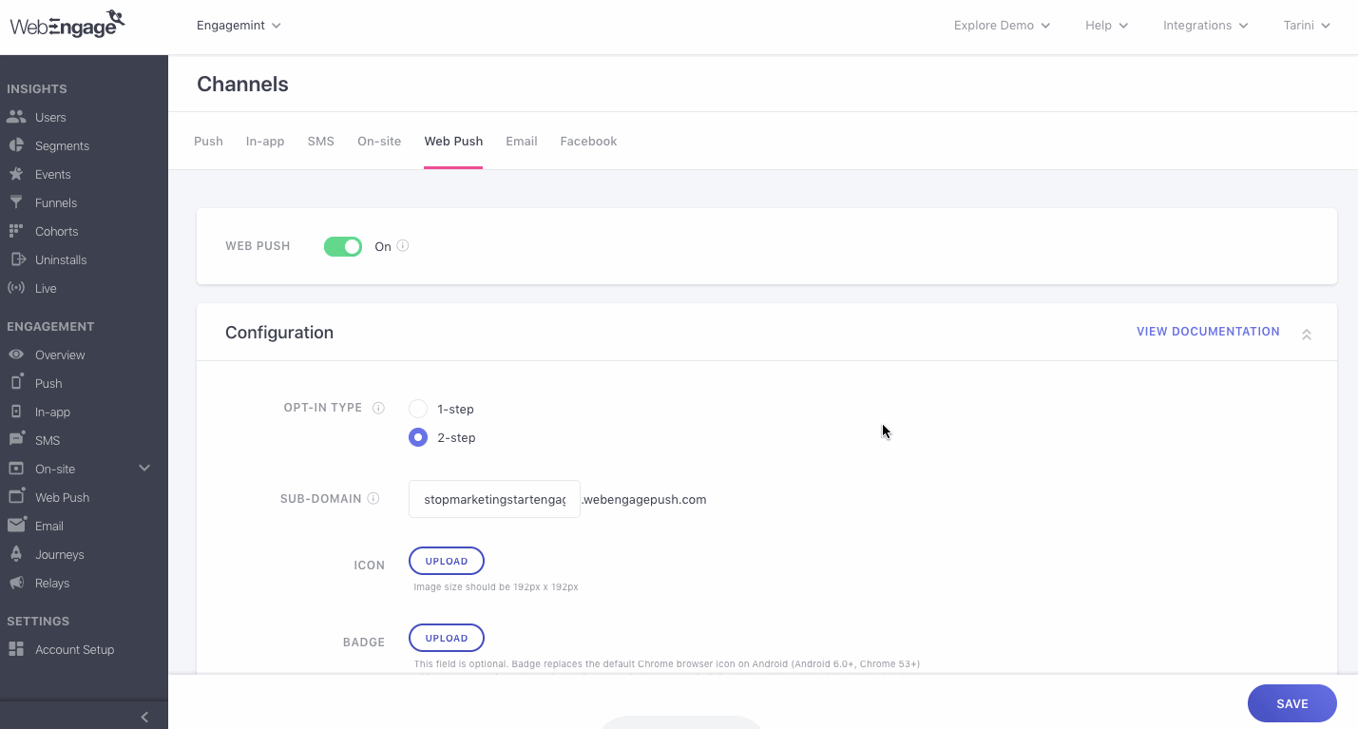Select the Web Push channel tab
1358x729 pixels.
pyautogui.click(x=453, y=141)
